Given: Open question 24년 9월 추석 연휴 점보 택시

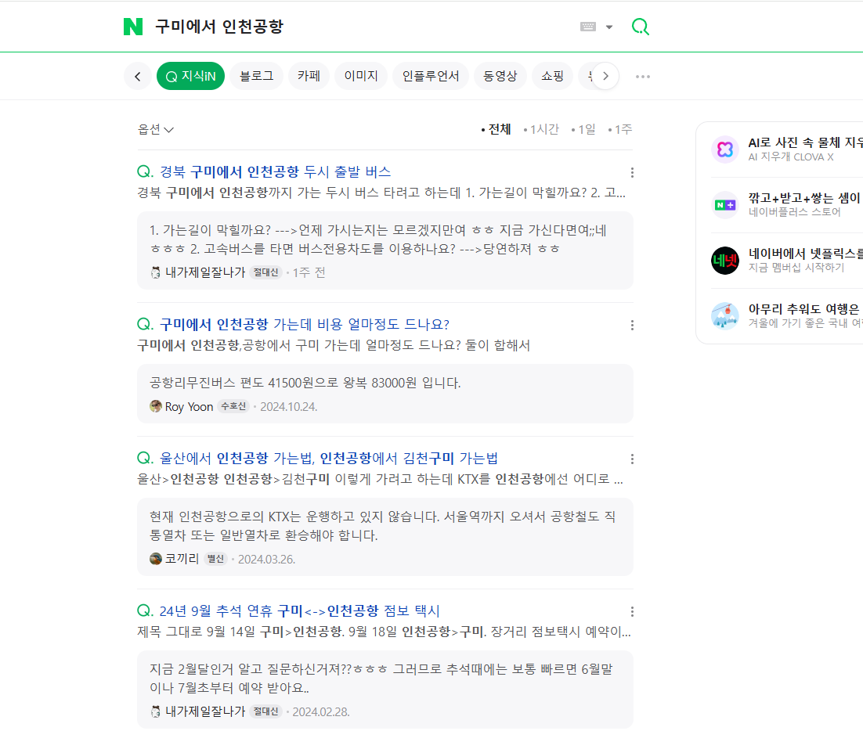Looking at the screenshot, I should pos(299,610).
